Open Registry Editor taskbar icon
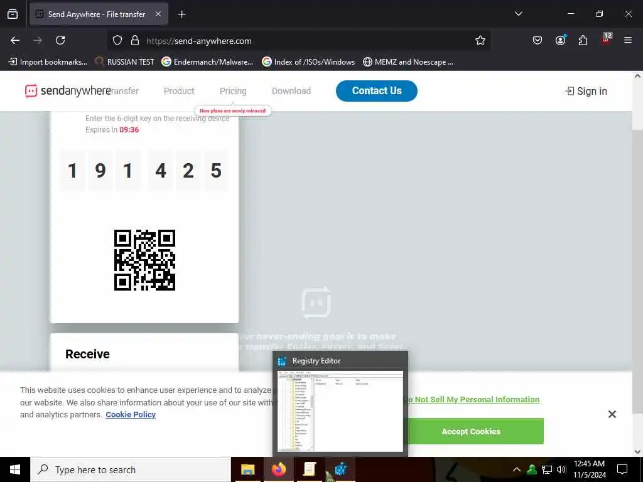This screenshot has width=643, height=482. (340, 469)
